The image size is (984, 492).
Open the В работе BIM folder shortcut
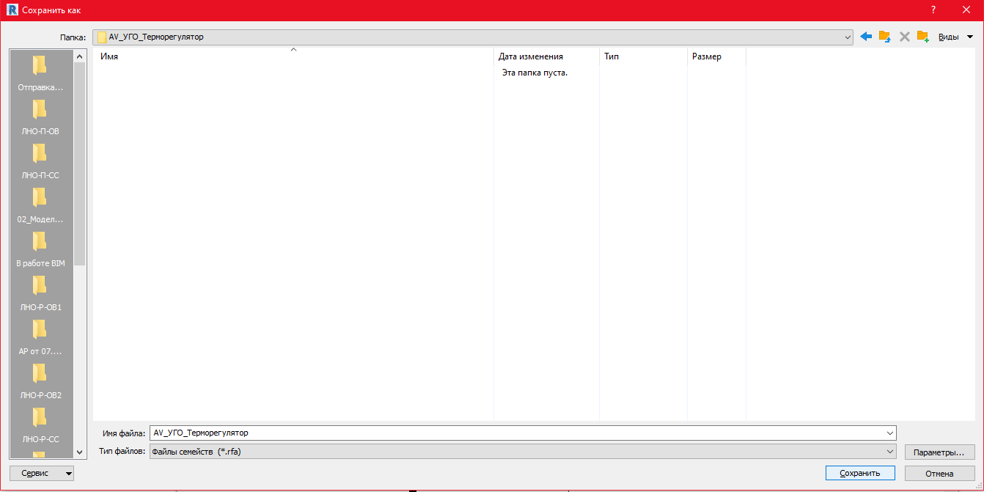40,250
